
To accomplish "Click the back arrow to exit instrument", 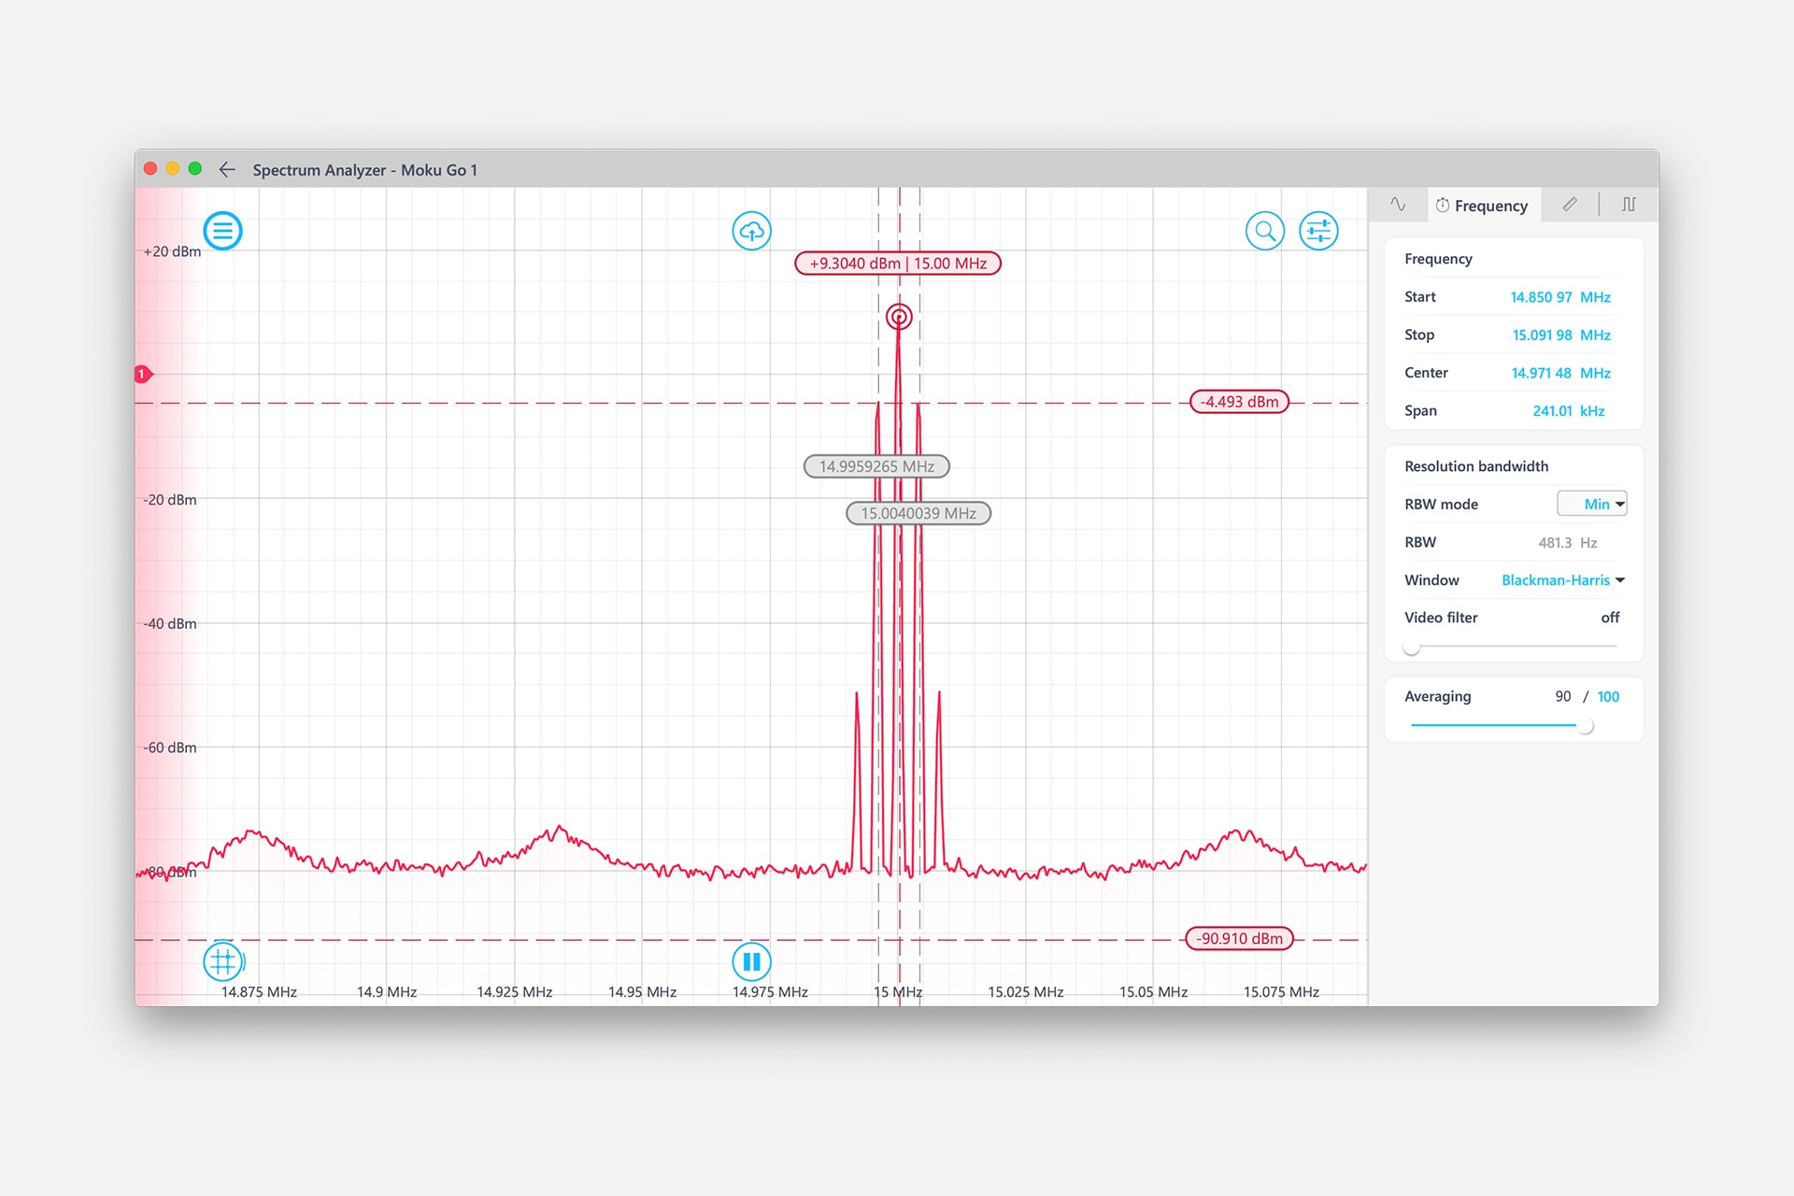I will (227, 169).
